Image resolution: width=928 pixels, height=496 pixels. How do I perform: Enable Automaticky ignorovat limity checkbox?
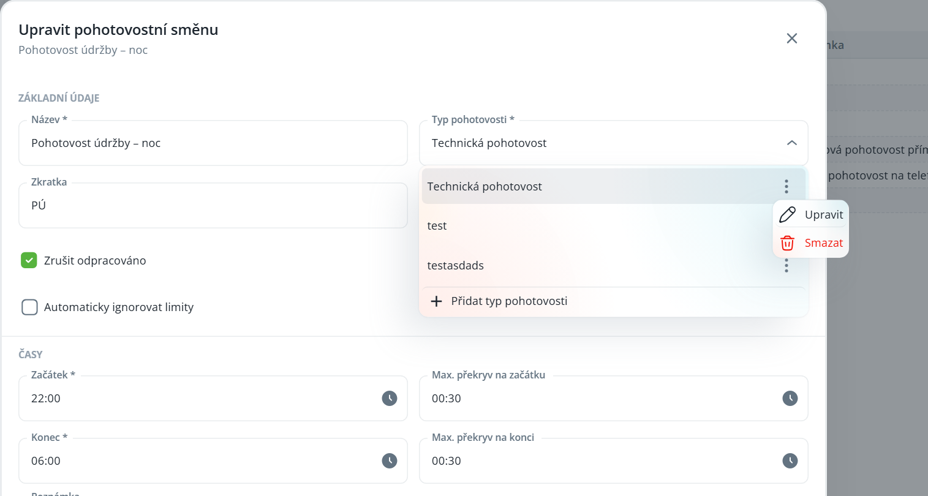[x=29, y=307]
